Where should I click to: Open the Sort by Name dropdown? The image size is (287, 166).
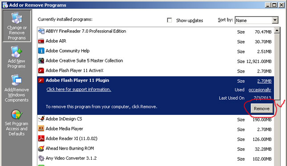pyautogui.click(x=256, y=20)
